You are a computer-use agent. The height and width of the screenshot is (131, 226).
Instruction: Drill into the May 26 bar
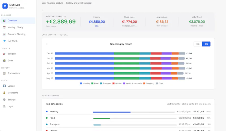point(120,78)
